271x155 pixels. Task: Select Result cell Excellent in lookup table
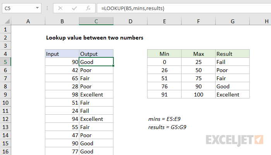click(232, 95)
